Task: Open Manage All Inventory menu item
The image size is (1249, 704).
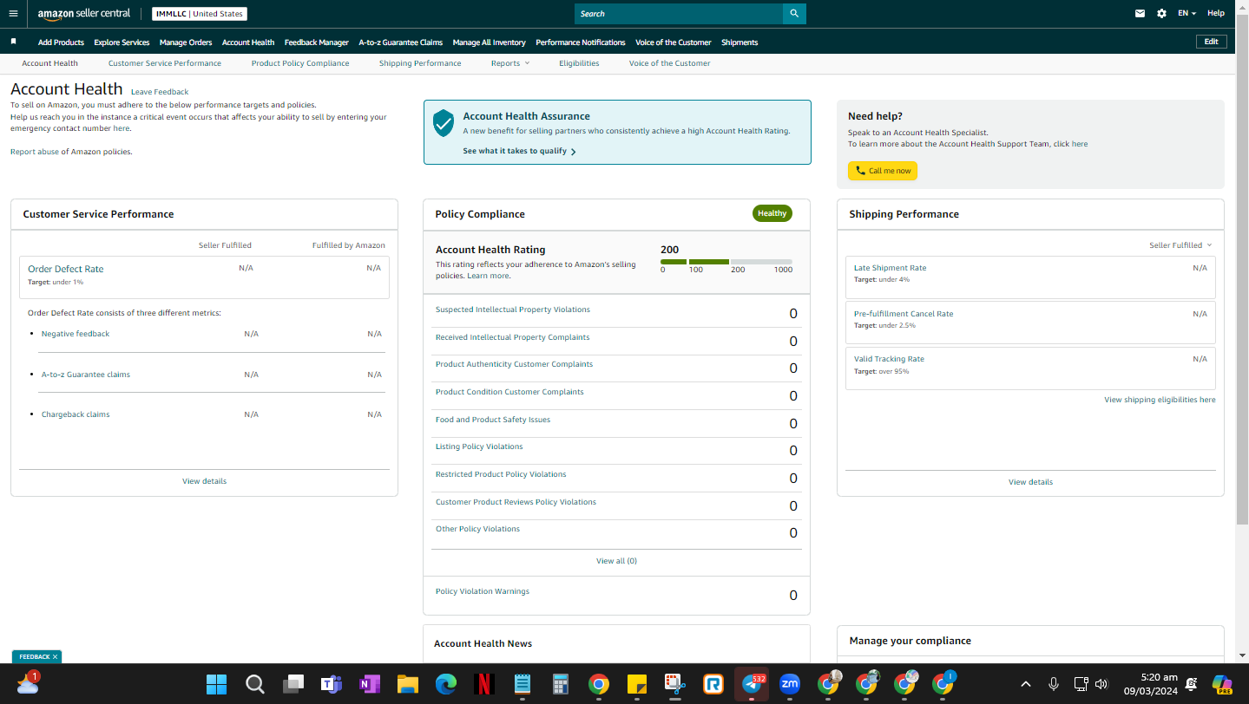Action: tap(490, 42)
